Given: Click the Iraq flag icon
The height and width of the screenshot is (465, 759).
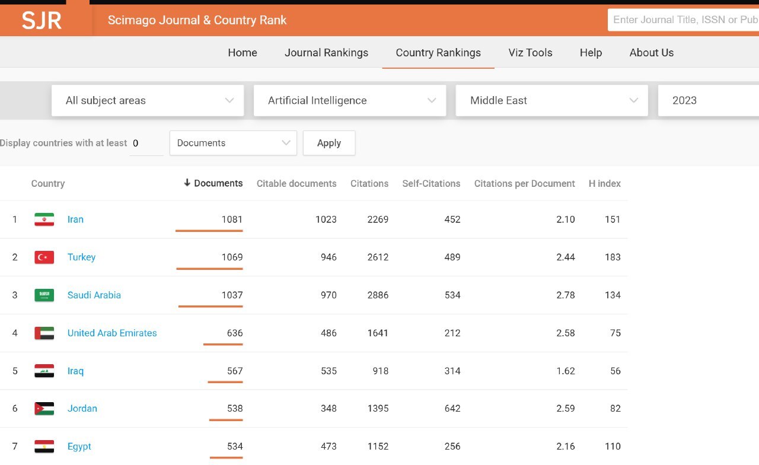Looking at the screenshot, I should coord(44,371).
